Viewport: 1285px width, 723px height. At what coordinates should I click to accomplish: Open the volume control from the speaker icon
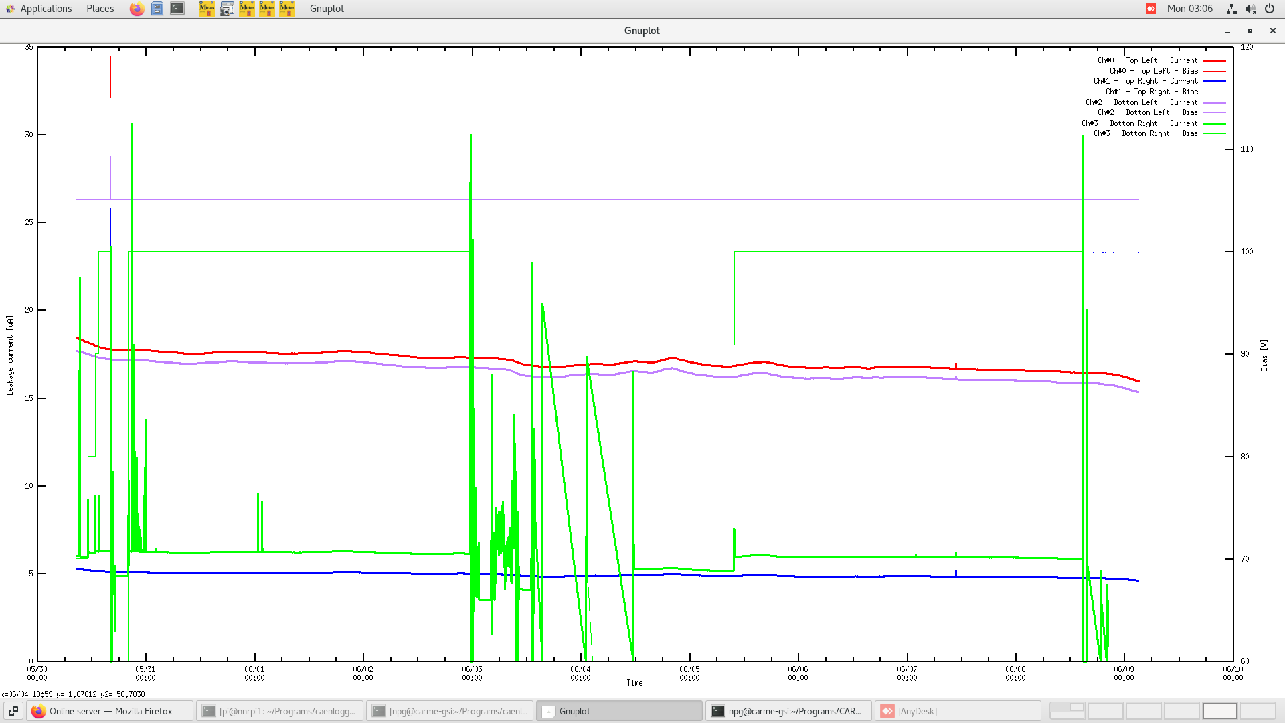coord(1250,9)
